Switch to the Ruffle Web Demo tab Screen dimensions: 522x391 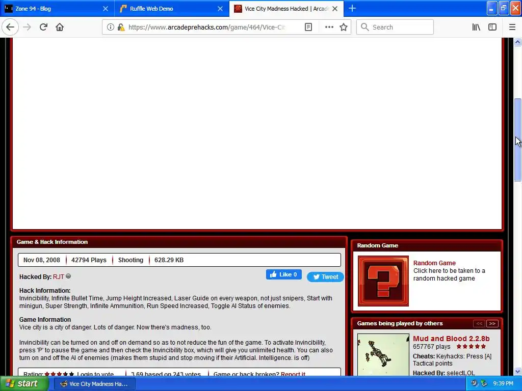coord(172,9)
